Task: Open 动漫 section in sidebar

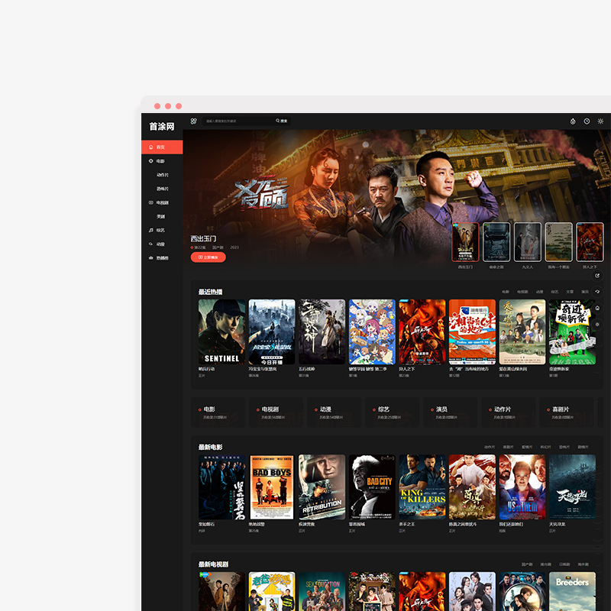Action: 160,244
